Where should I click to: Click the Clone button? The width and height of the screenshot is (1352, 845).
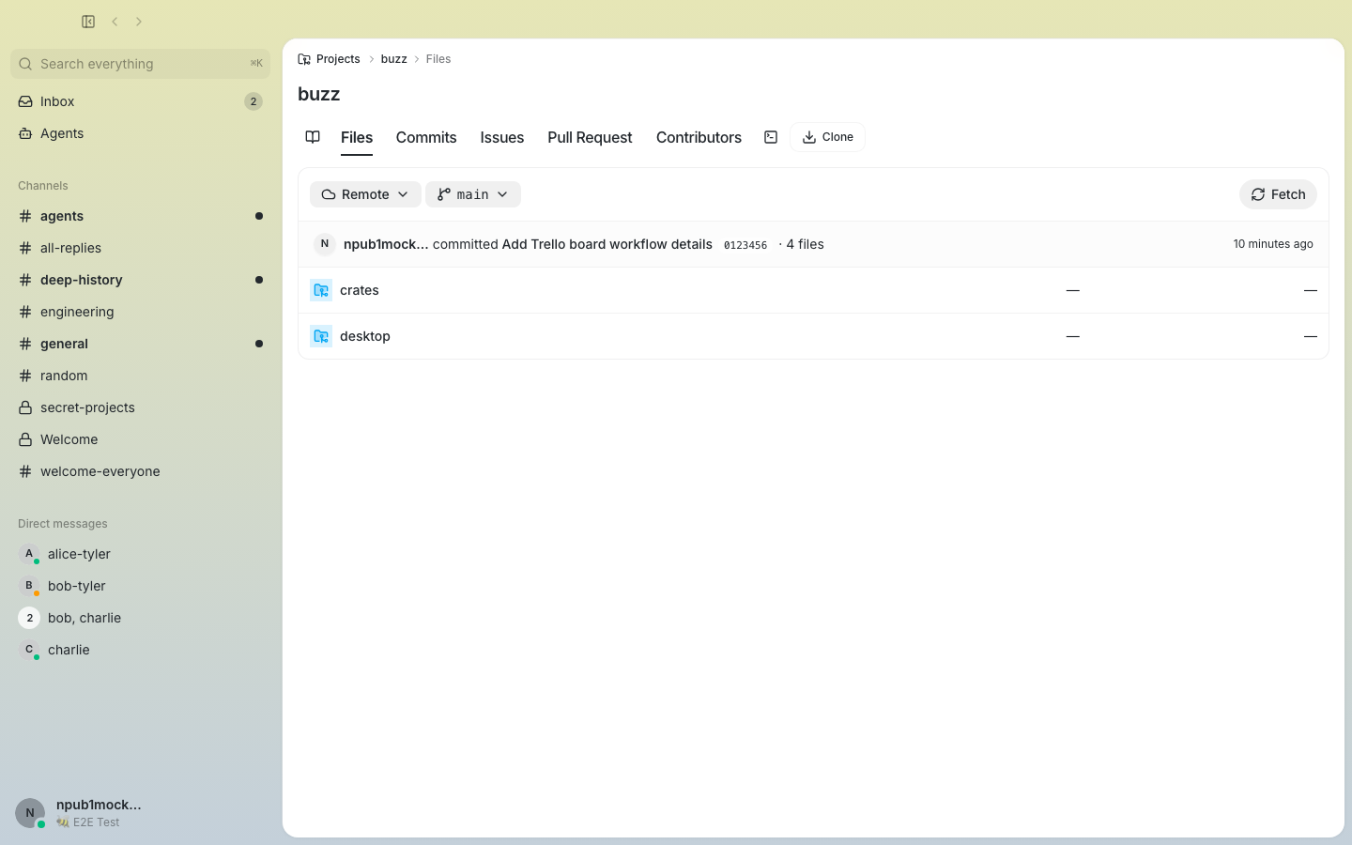(827, 137)
